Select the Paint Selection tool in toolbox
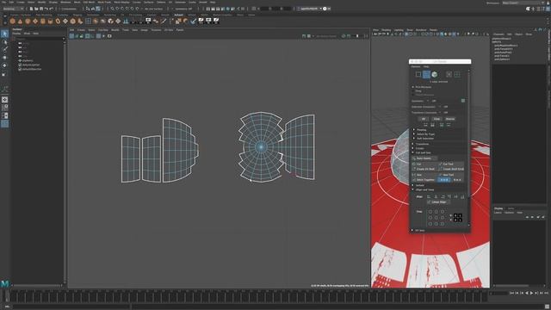The image size is (551, 310). 4,49
